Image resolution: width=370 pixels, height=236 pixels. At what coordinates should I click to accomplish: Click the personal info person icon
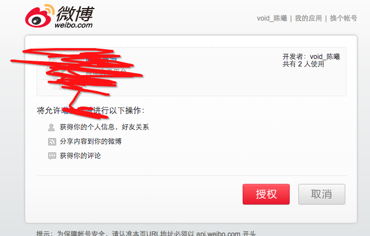coord(52,127)
